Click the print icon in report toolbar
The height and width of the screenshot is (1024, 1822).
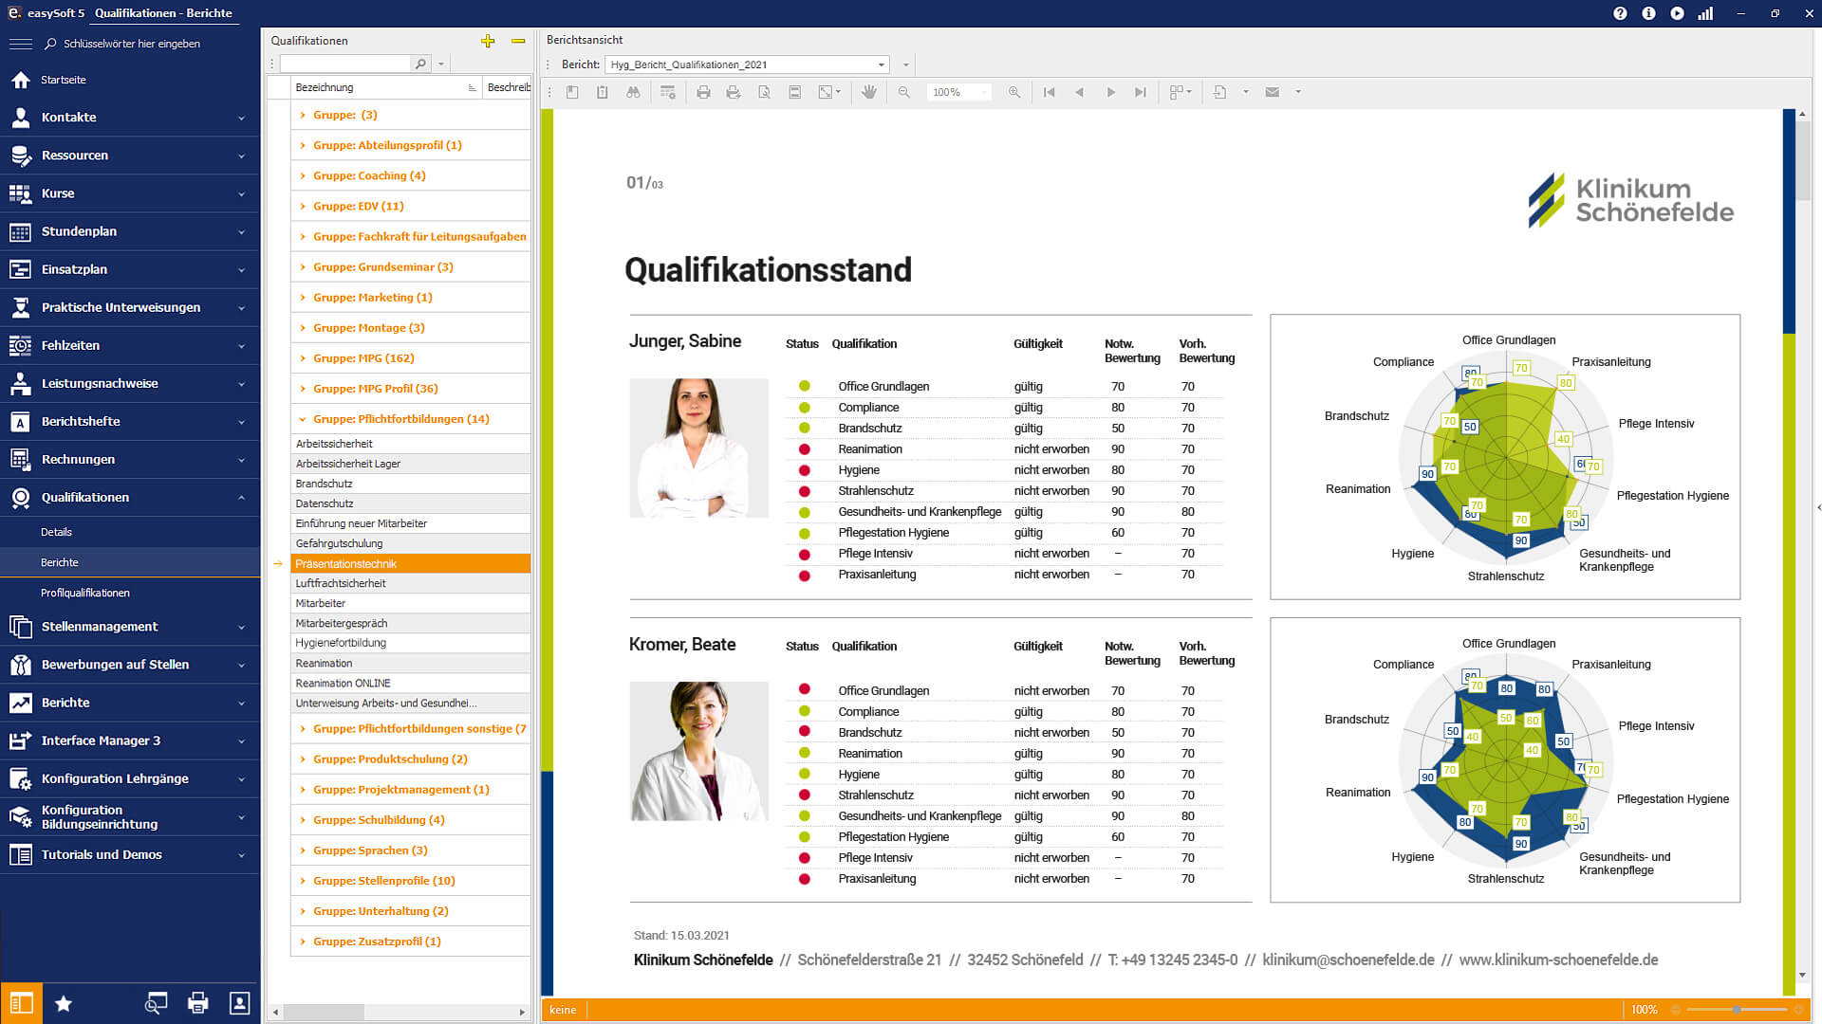[x=703, y=92]
